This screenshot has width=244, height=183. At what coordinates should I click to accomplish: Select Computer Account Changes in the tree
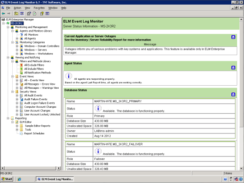(40, 107)
